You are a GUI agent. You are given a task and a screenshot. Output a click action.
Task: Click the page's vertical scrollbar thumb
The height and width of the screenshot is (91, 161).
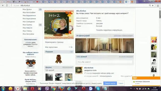tap(160, 14)
